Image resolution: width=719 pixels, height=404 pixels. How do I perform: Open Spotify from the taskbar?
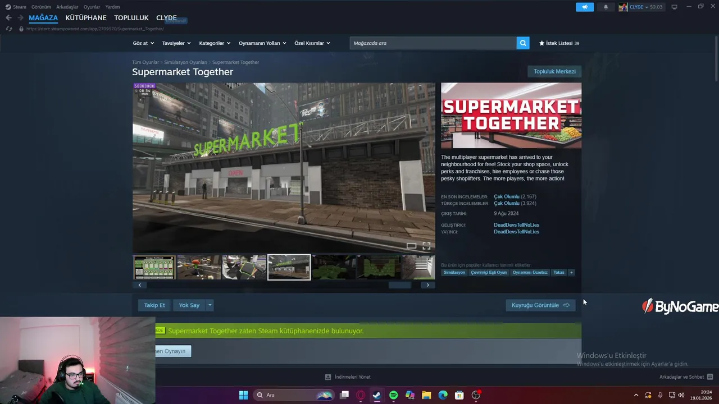pos(393,395)
